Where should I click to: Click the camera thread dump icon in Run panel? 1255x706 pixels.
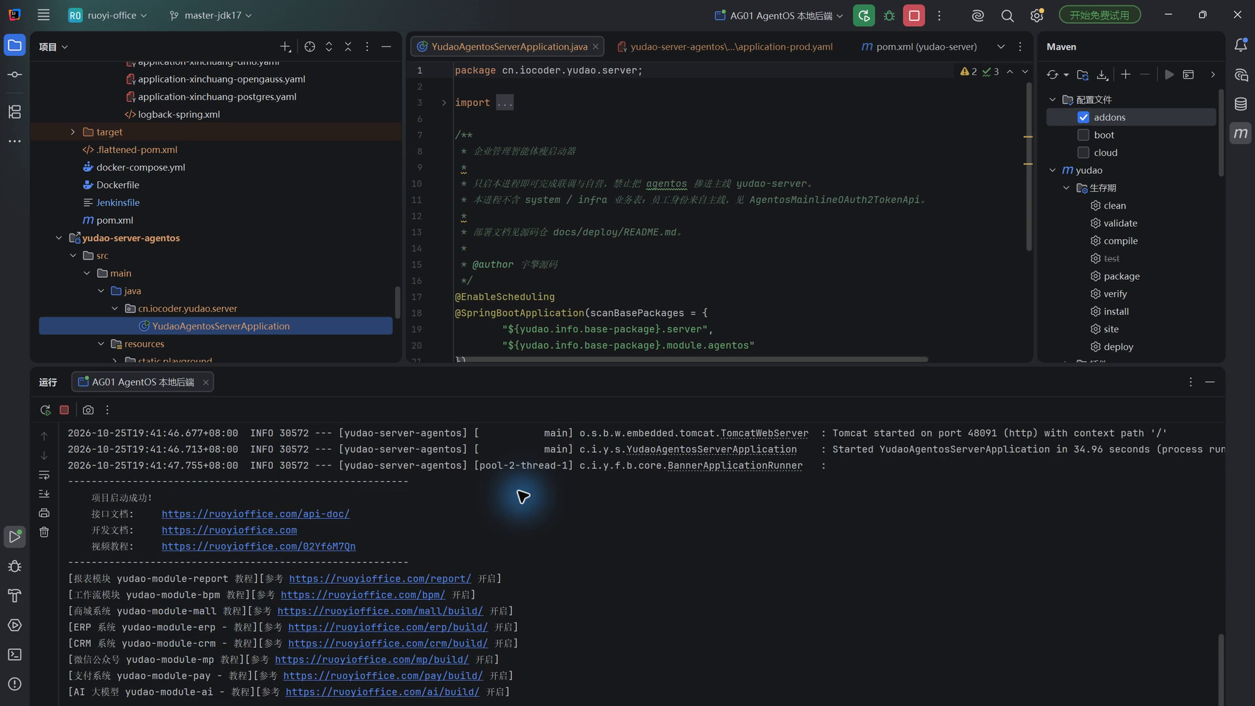[88, 410]
